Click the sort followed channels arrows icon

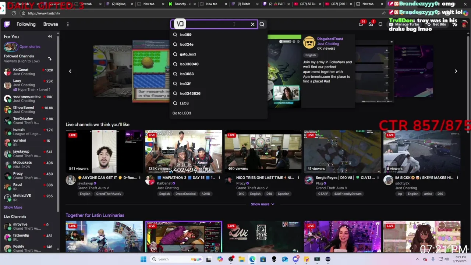(50, 59)
